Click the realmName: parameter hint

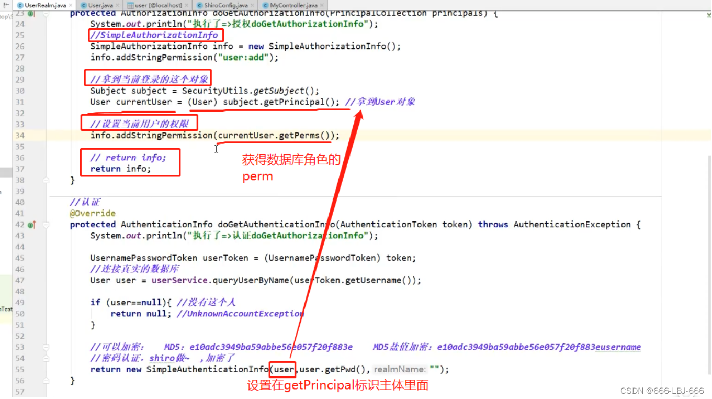[x=400, y=370]
